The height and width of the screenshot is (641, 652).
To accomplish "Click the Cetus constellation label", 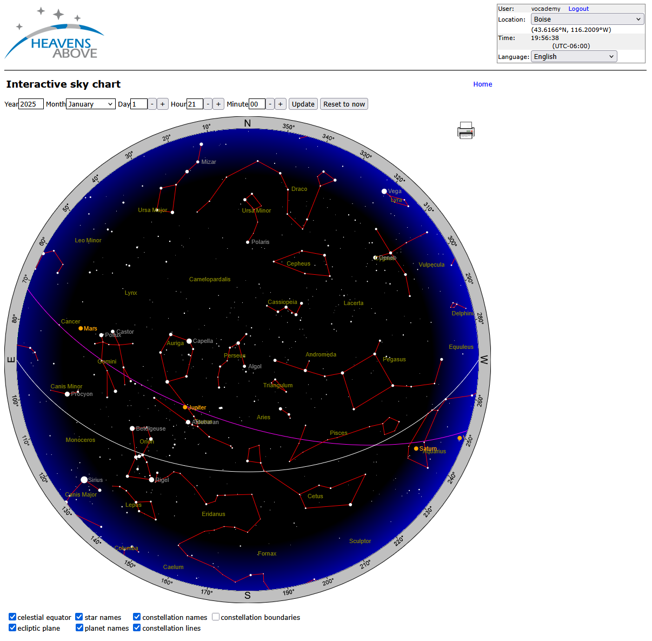I will click(315, 496).
